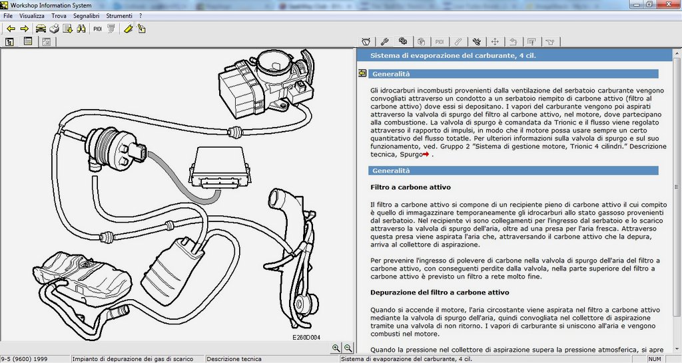Open the Strumenti menu

click(x=119, y=16)
